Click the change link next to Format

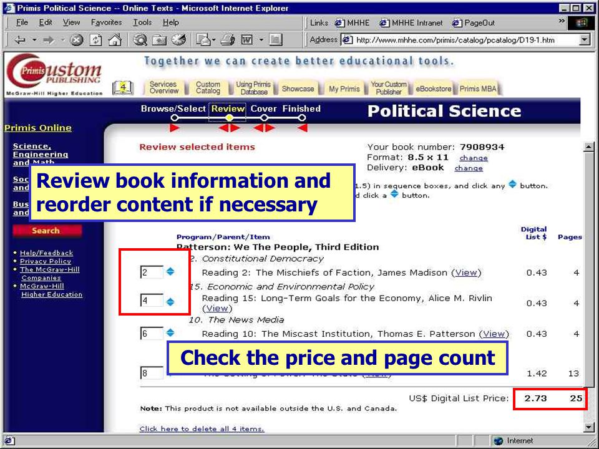pyautogui.click(x=474, y=158)
